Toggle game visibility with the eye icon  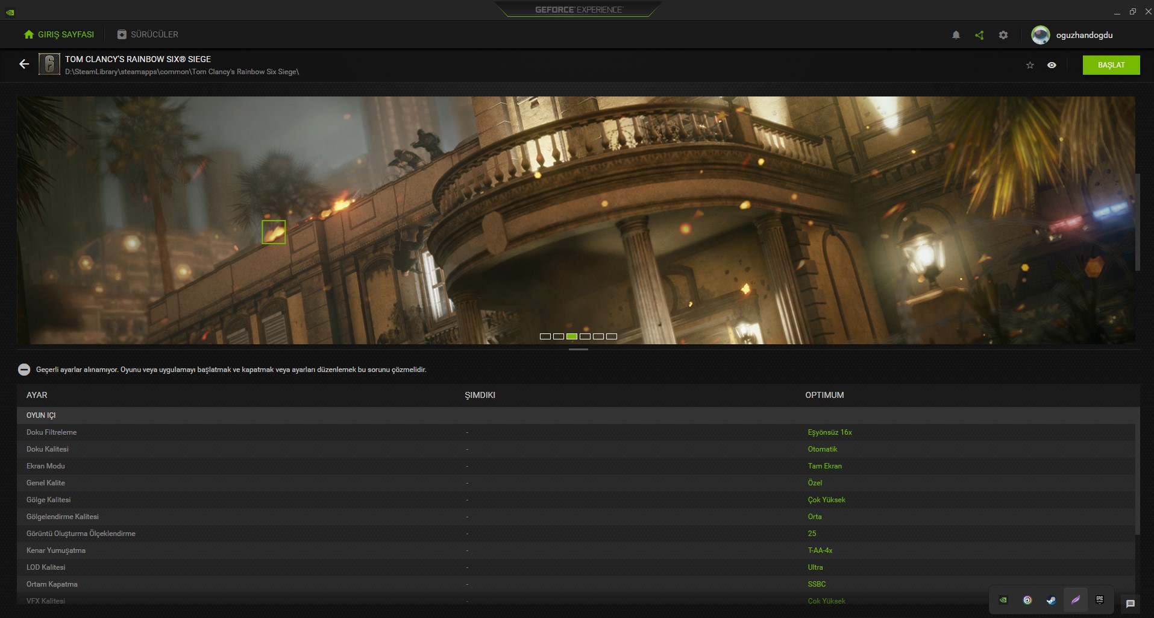click(1052, 65)
